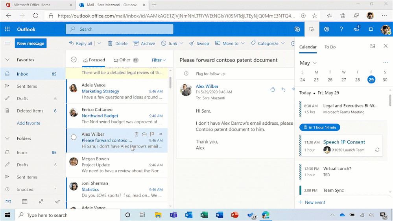Reply to Alex Wilber's email arrow
Viewport: 393px width, 221px height.
[283, 89]
